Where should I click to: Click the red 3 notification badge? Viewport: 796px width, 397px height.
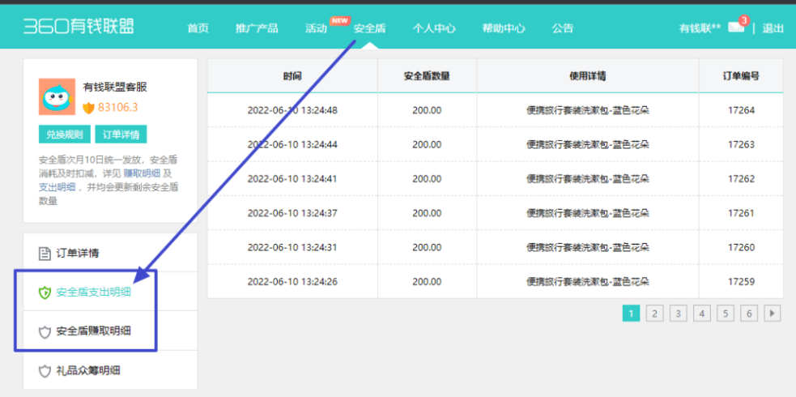point(744,20)
